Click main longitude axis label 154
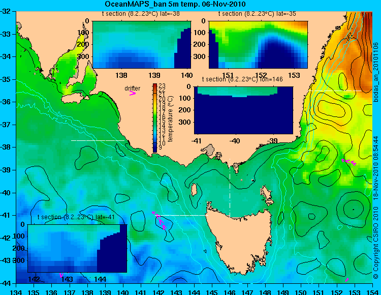The width and height of the screenshot is (381, 295). tap(372, 292)
